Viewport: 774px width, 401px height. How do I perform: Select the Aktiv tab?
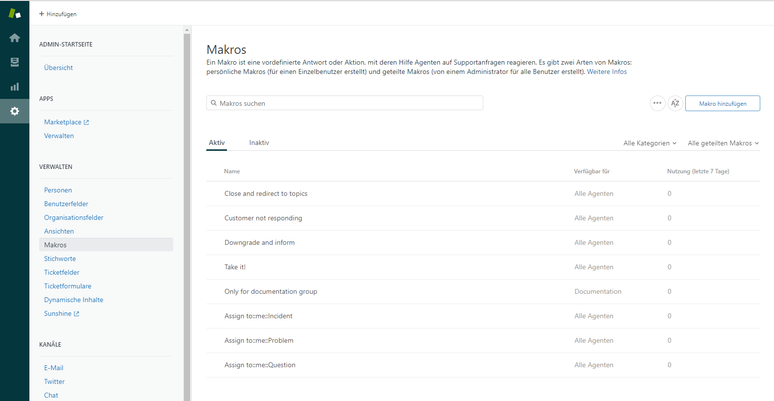coord(217,142)
